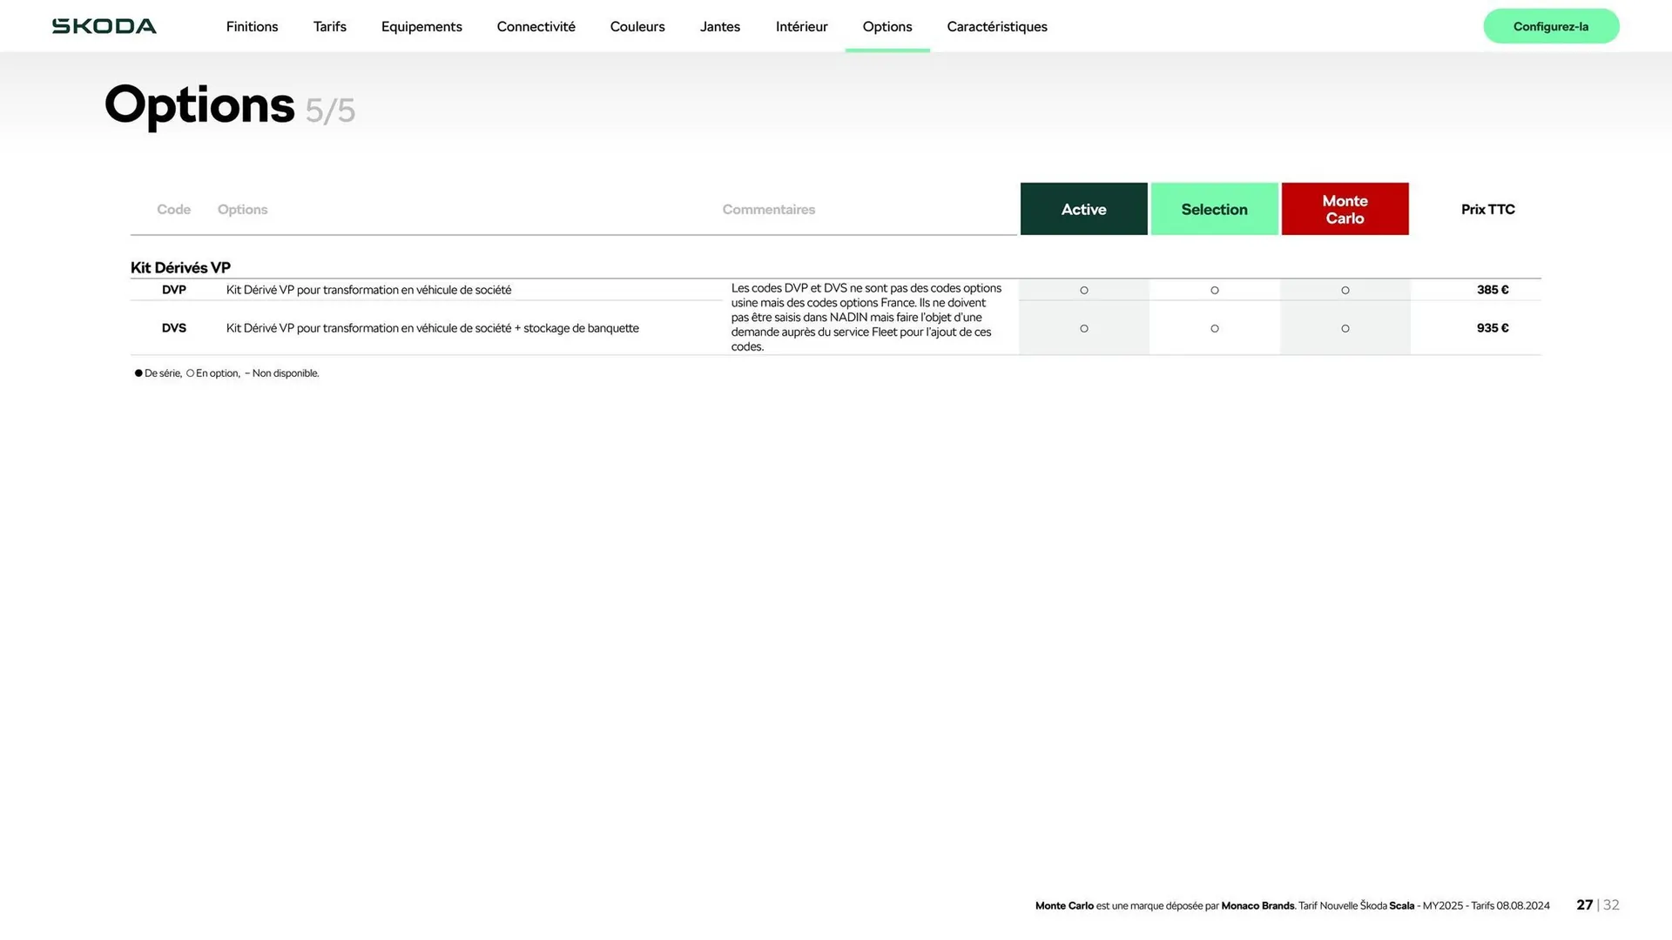Select the DVS option circle under Selection
The width and height of the screenshot is (1672, 940).
click(1214, 328)
